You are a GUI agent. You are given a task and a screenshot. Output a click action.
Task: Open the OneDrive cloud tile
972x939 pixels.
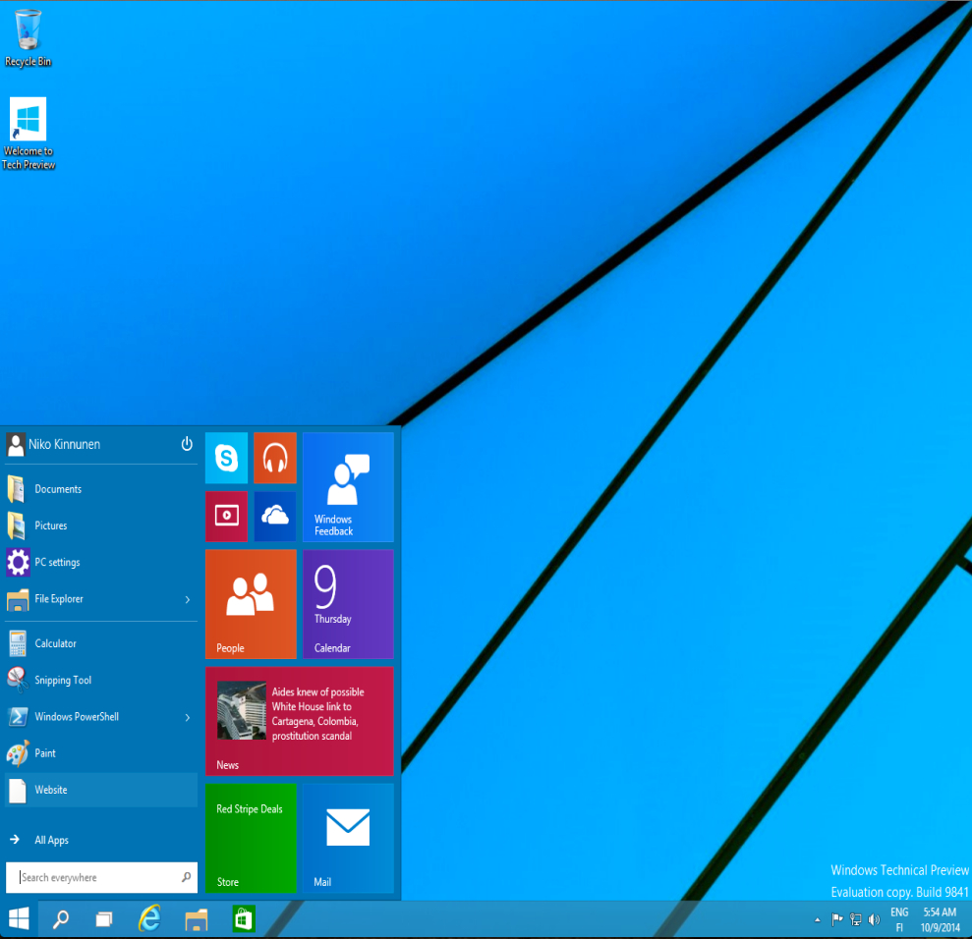(274, 516)
